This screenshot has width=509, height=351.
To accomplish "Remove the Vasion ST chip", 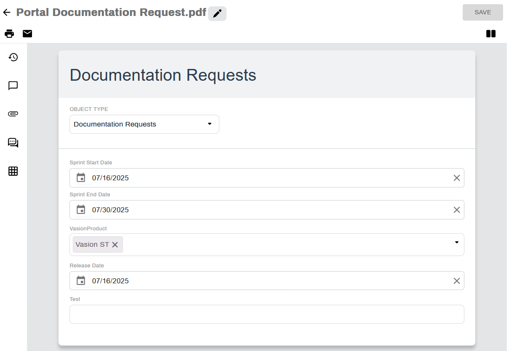I will click(115, 245).
